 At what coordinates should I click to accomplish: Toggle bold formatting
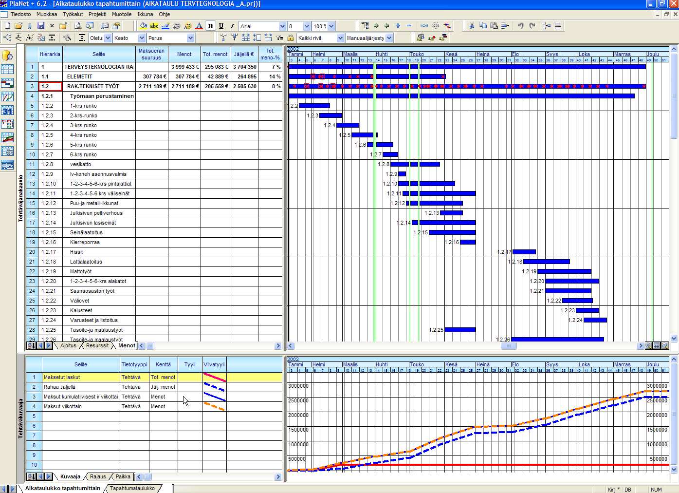click(x=210, y=26)
